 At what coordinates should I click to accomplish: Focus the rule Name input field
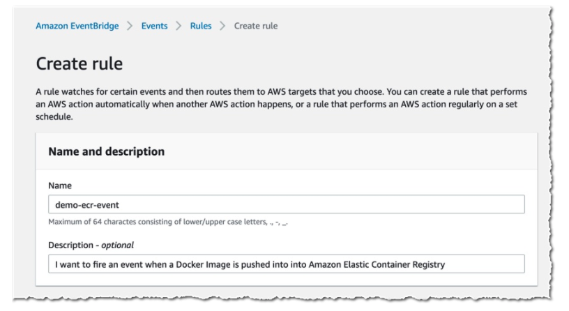(x=286, y=205)
